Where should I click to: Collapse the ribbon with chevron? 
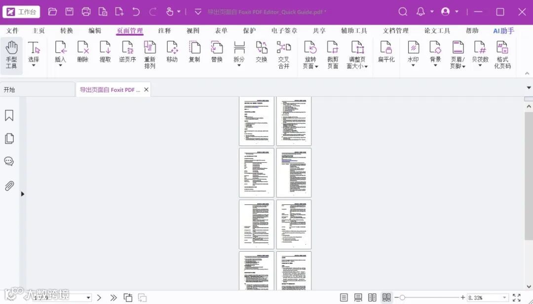(x=527, y=73)
